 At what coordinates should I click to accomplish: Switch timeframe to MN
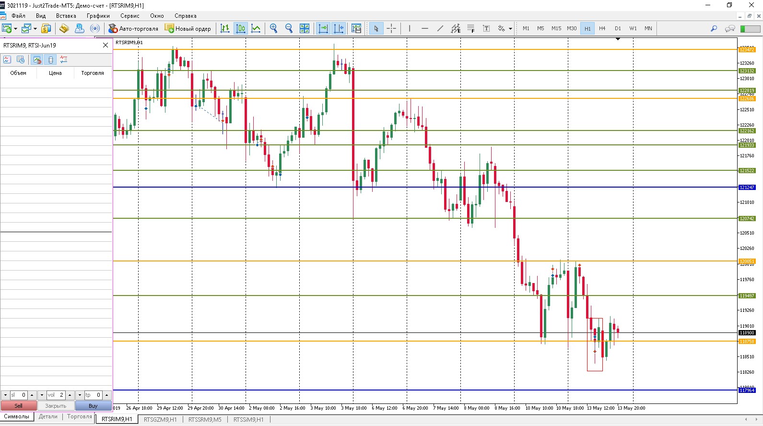point(648,28)
